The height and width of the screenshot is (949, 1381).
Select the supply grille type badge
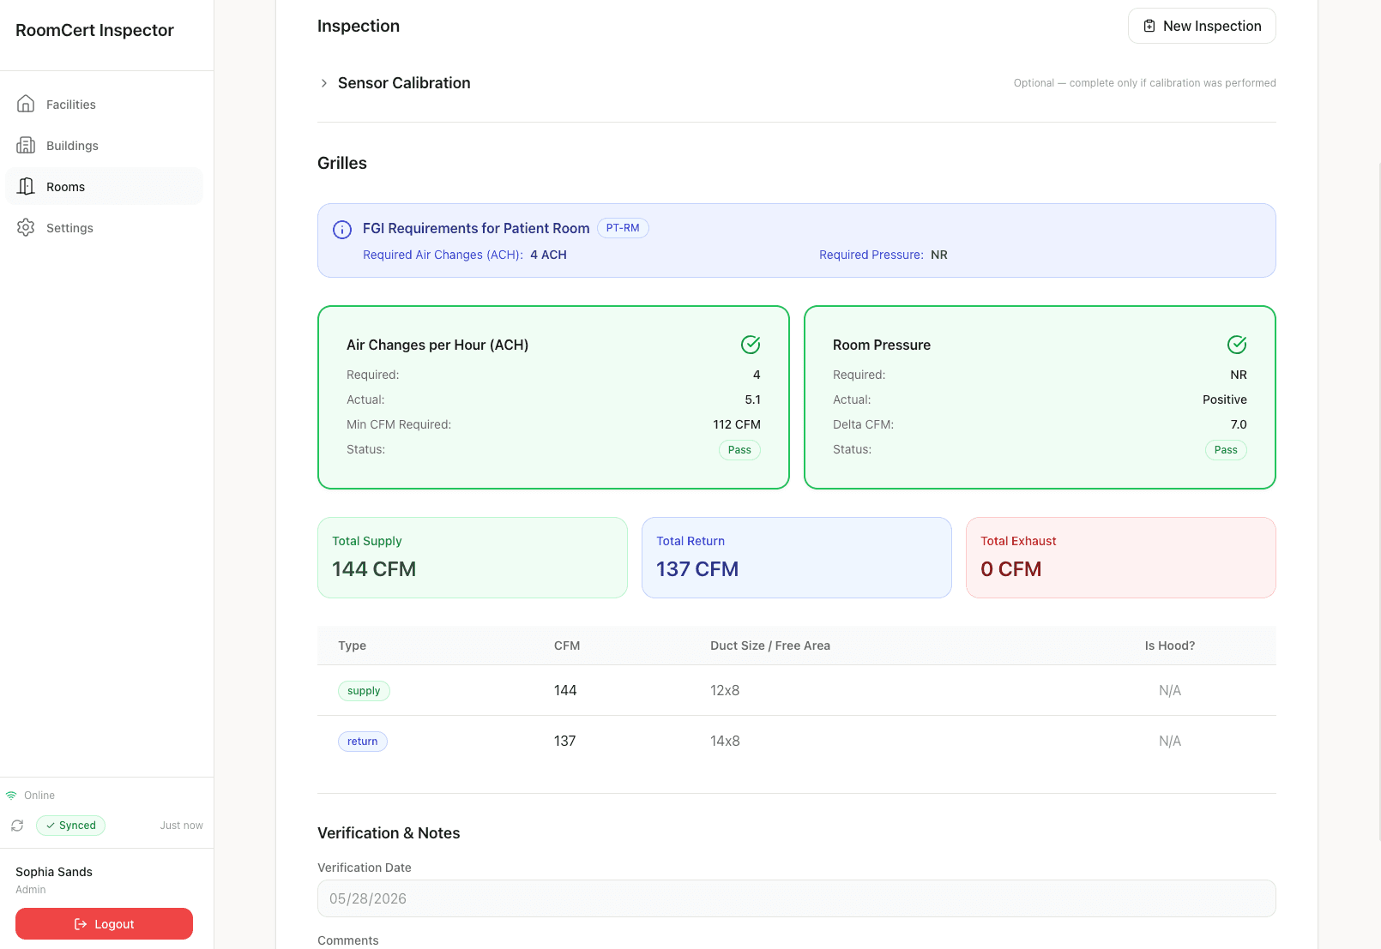[364, 691]
